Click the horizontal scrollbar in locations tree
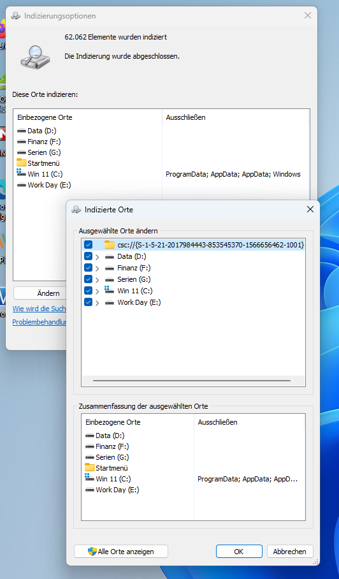Viewport: 339px width, 579px height. tap(192, 380)
